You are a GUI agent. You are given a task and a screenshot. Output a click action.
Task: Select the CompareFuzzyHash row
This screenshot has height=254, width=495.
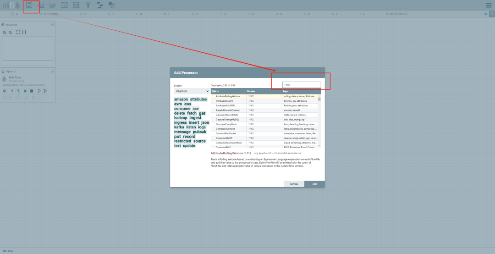(264, 124)
